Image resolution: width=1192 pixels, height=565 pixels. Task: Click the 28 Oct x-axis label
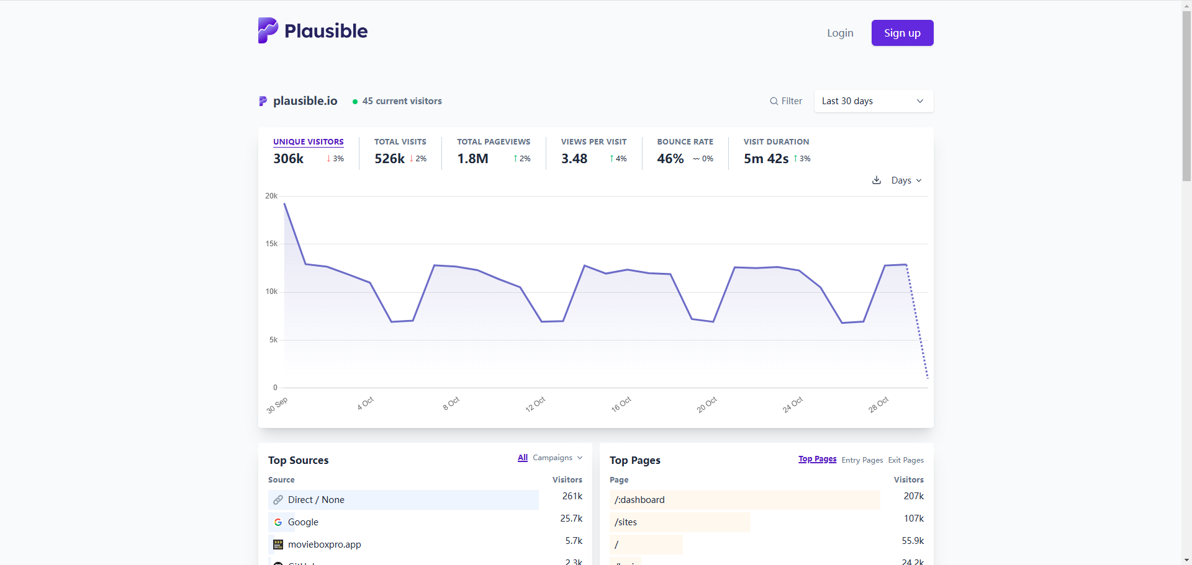878,404
